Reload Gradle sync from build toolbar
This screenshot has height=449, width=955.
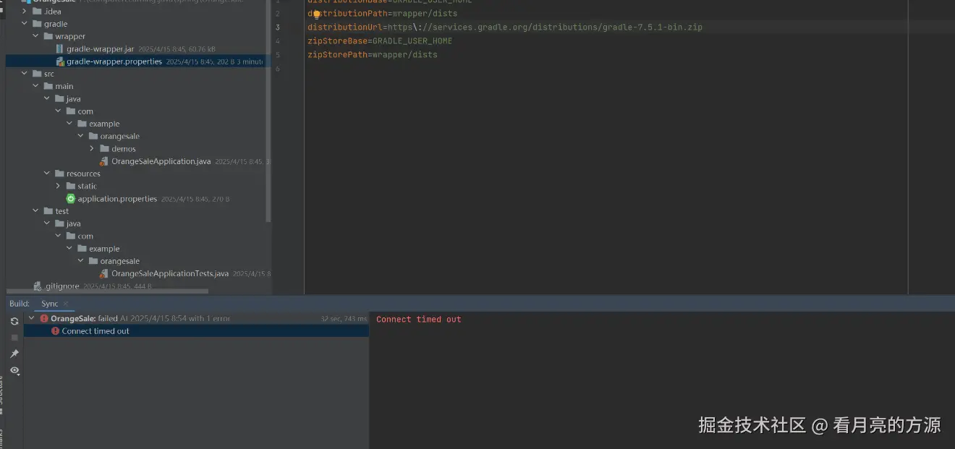[x=14, y=321]
